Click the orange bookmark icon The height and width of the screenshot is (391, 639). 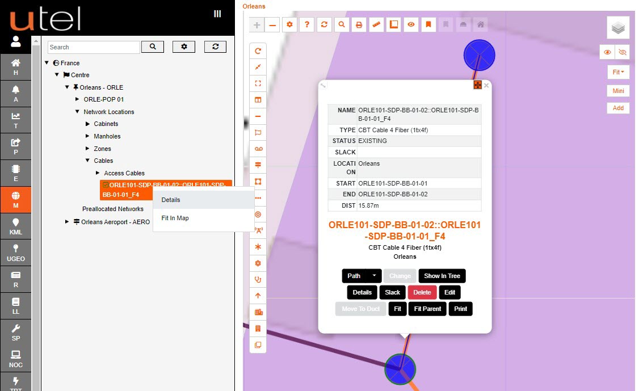(x=428, y=25)
